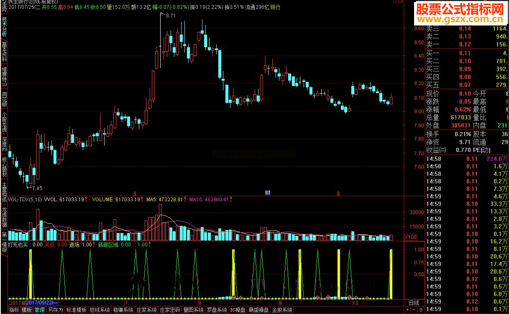The image size is (509, 314).
Task: Click the plus button in the bottom bar
Action: [408, 310]
